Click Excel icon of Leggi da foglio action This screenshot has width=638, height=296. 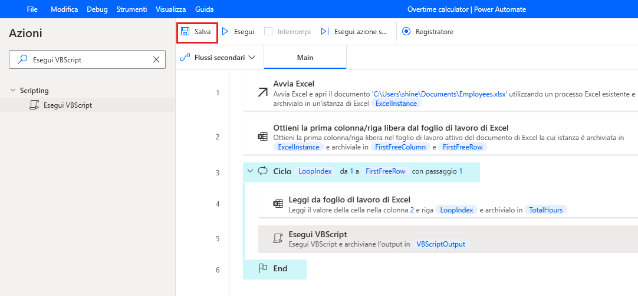click(278, 204)
